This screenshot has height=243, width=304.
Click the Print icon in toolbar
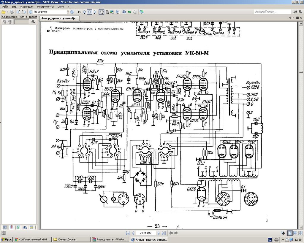click(12, 12)
